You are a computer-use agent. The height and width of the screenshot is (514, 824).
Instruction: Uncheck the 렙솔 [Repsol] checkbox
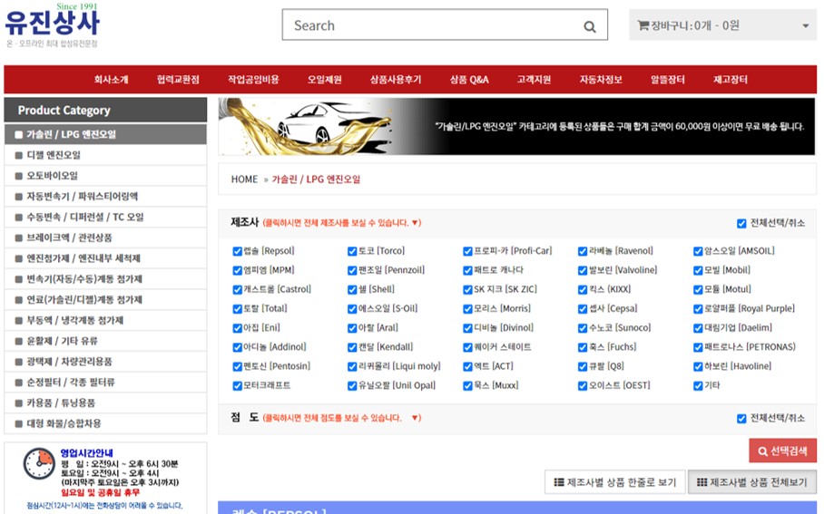[237, 251]
